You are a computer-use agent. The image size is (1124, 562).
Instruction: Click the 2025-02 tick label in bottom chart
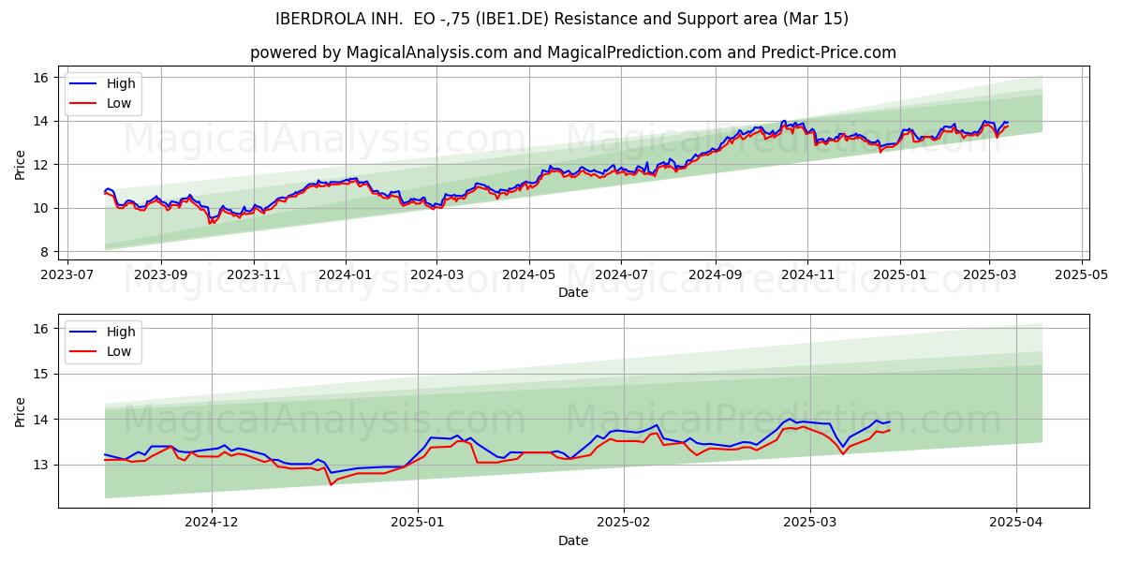(x=624, y=524)
